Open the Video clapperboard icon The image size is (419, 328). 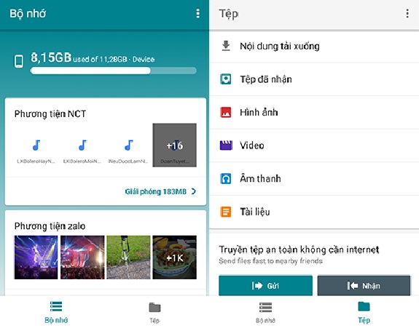point(226,145)
